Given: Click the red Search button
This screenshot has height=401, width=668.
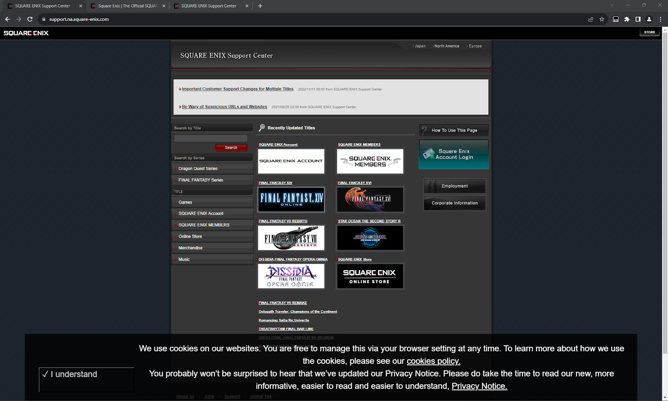Looking at the screenshot, I should coord(231,148).
